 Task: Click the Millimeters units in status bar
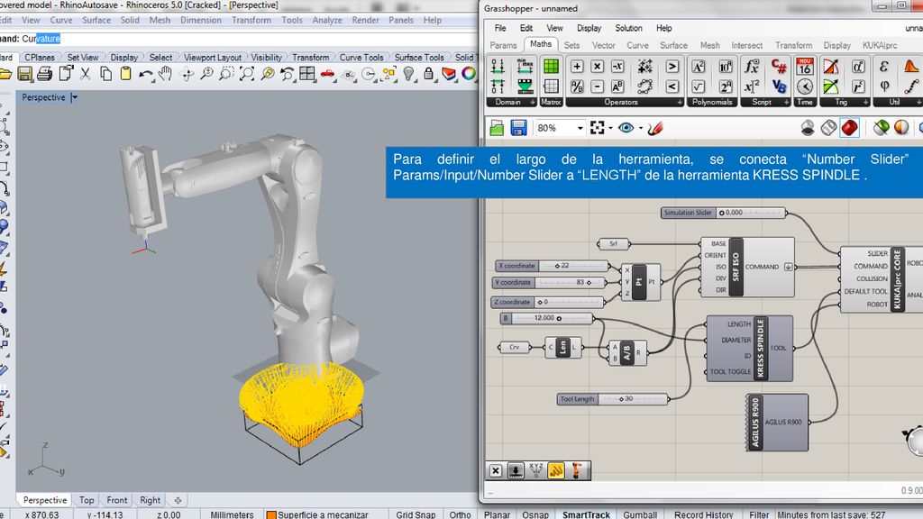(232, 514)
